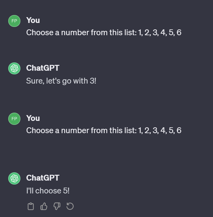Viewport: 213px width, 217px height.
Task: Click the word "Choose" in the second user message
Action: click(40, 130)
